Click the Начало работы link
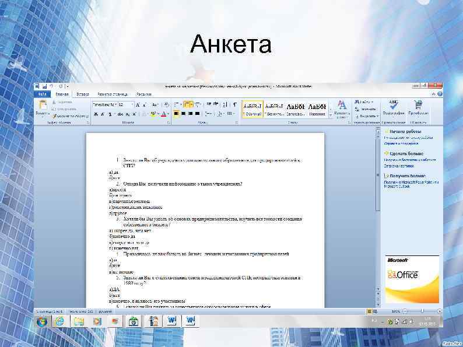This screenshot has width=463, height=347. click(405, 131)
